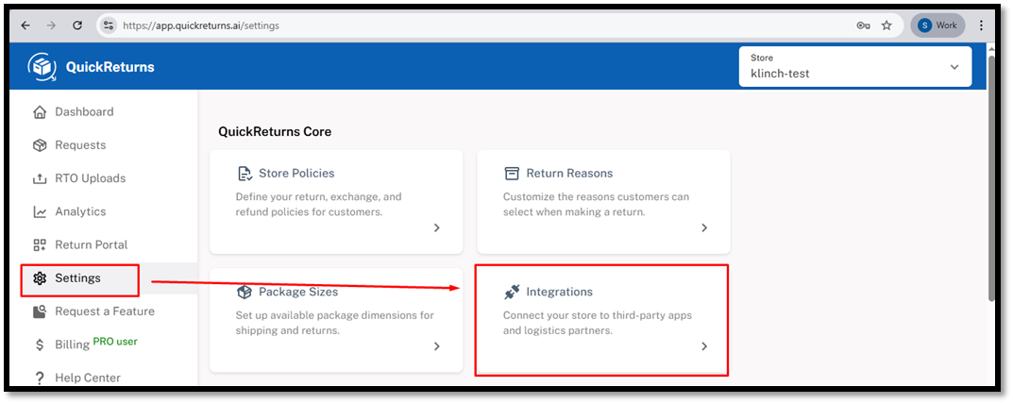Click the QuickReturns Core heading
1013x404 pixels.
tap(275, 132)
